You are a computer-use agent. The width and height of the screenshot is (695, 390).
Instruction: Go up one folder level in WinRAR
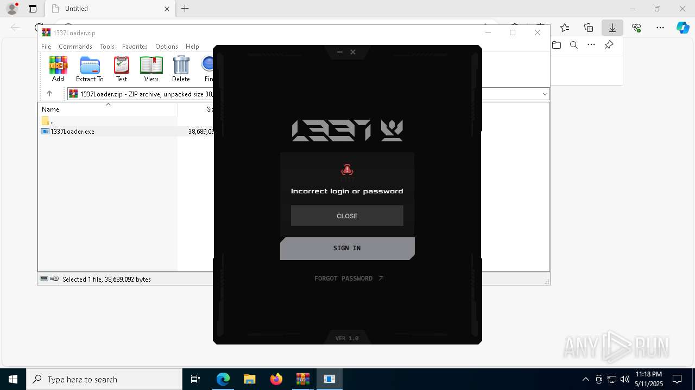click(49, 94)
